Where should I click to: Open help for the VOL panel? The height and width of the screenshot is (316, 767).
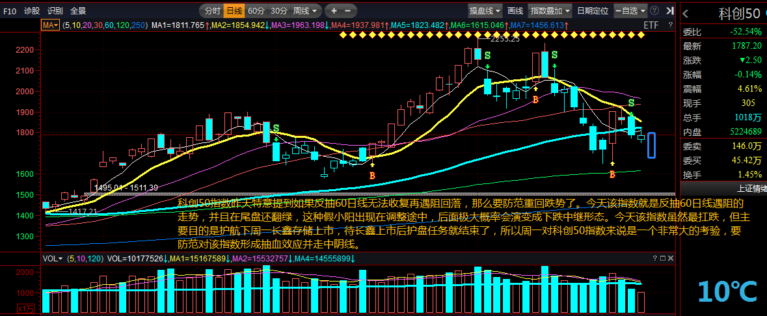pos(656,258)
